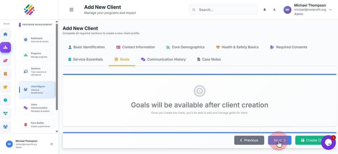Toggle dark mode moon icon
Screen dimensions: 338x154
pyautogui.click(x=275, y=10)
